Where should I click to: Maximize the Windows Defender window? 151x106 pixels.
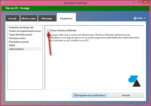point(139,2)
